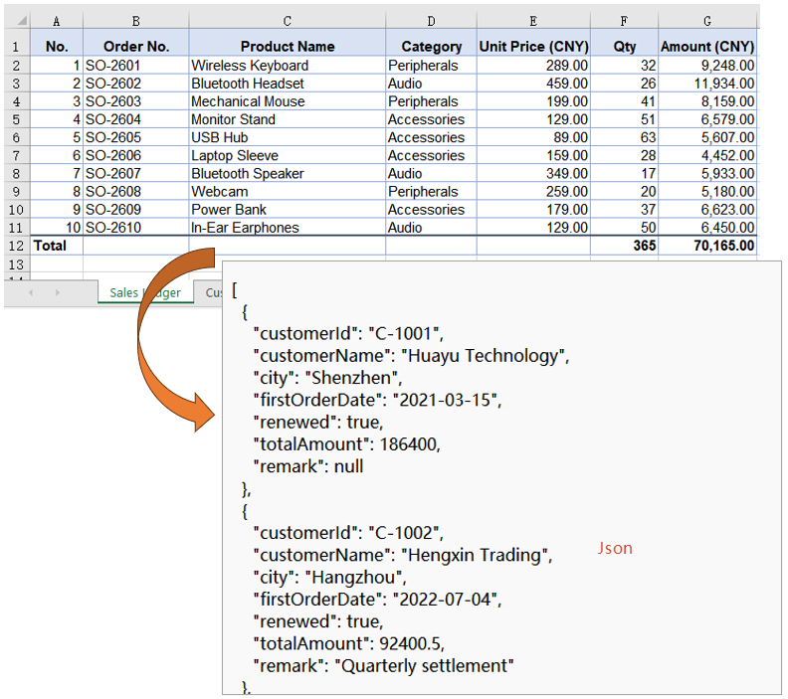Click the totalAmount 186400 value
788x699 pixels.
408,443
